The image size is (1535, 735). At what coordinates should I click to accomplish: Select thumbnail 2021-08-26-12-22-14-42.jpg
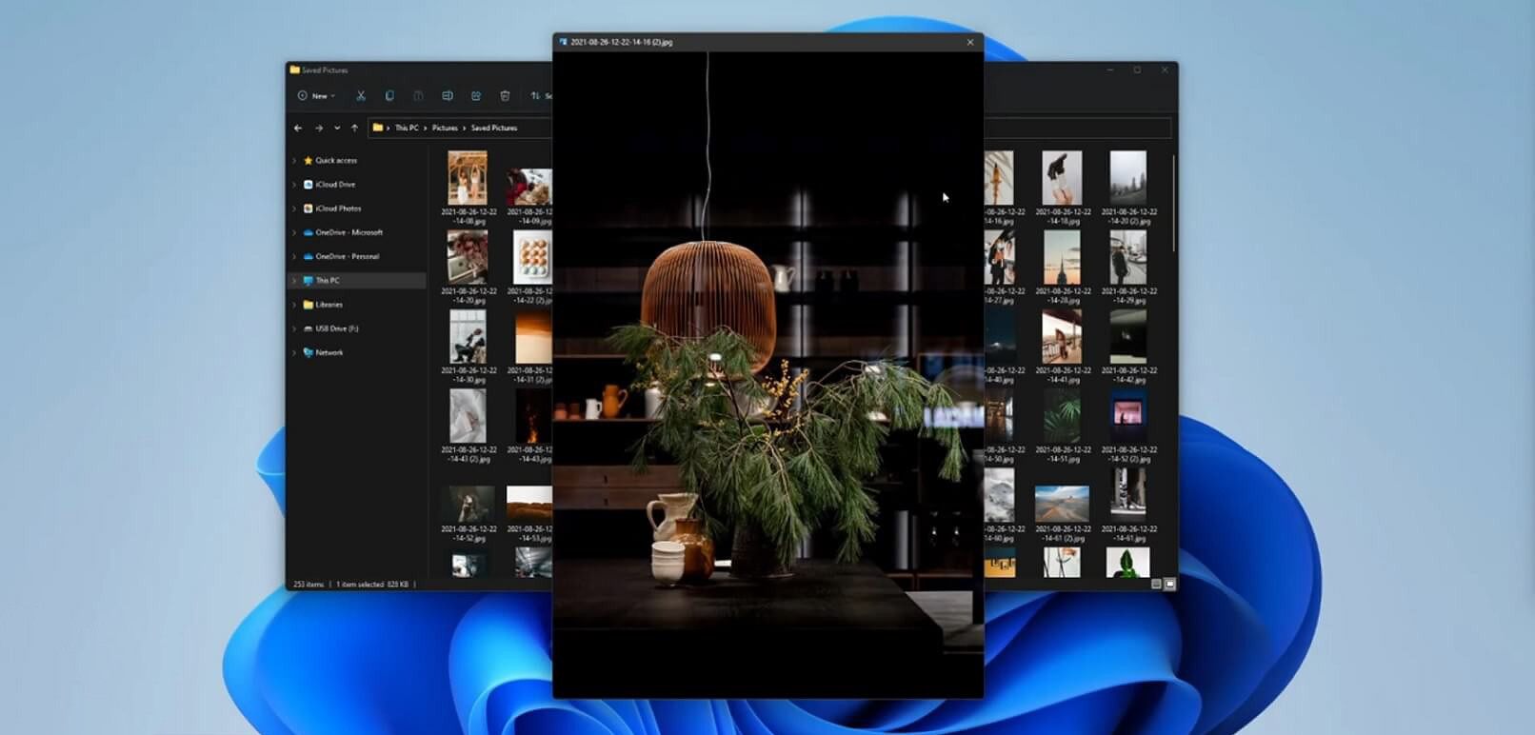pyautogui.click(x=1128, y=336)
